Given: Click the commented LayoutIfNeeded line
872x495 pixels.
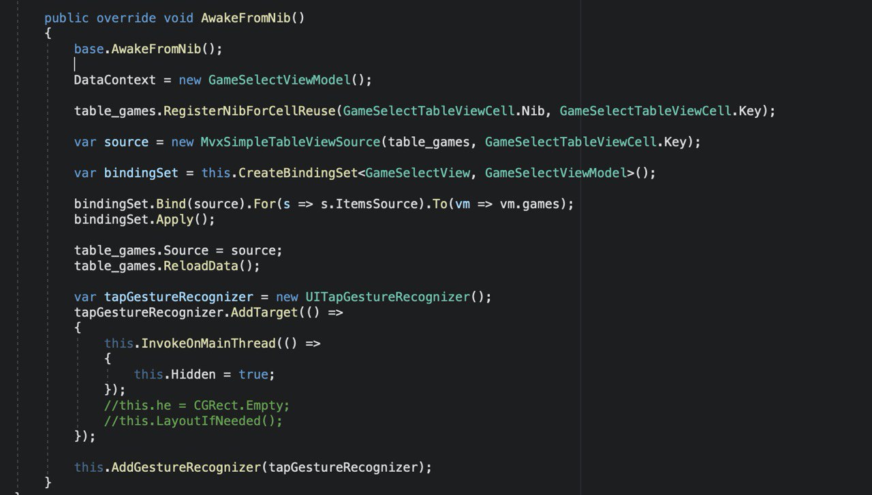Looking at the screenshot, I should 193,421.
